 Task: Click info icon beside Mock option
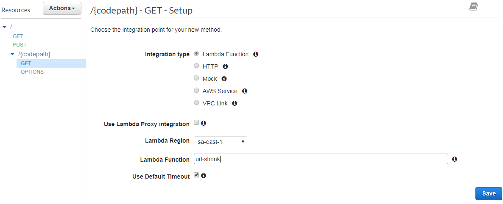pos(224,79)
